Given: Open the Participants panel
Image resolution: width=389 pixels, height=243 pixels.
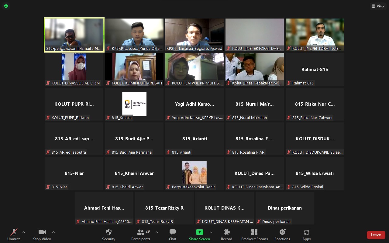Looking at the screenshot, I should (x=141, y=234).
